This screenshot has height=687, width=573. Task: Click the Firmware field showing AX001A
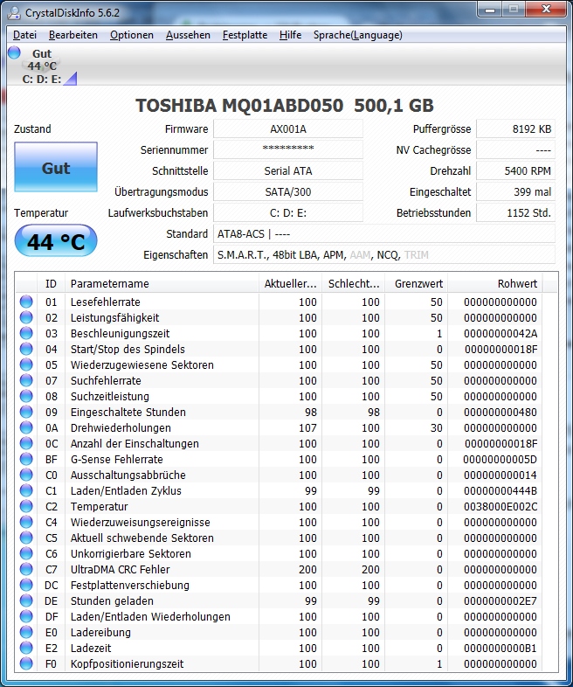(288, 129)
